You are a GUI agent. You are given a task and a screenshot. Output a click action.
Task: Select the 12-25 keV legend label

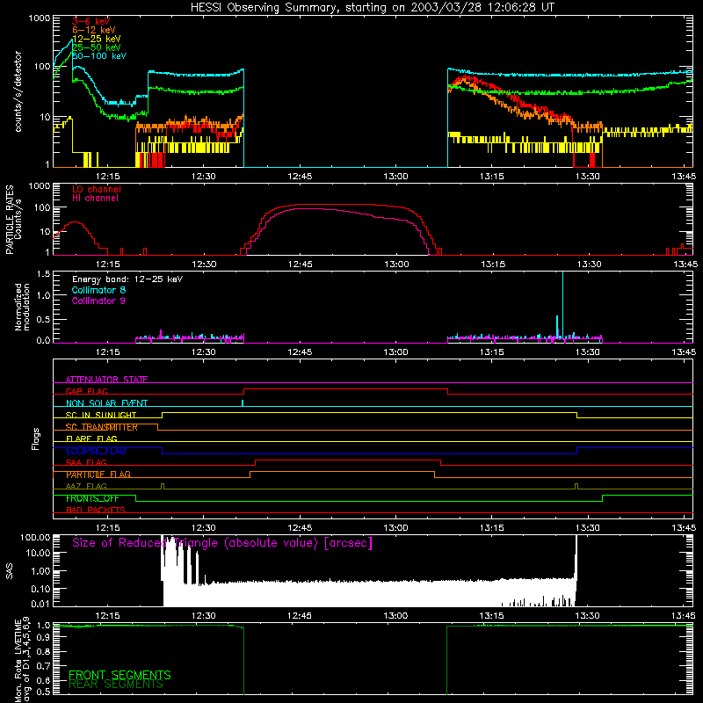point(97,39)
